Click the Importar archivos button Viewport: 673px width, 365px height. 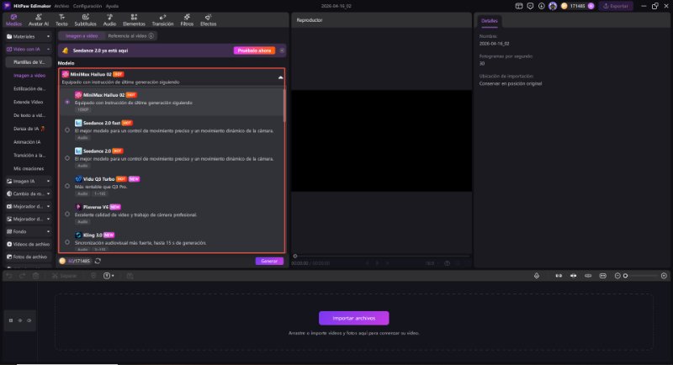353,318
